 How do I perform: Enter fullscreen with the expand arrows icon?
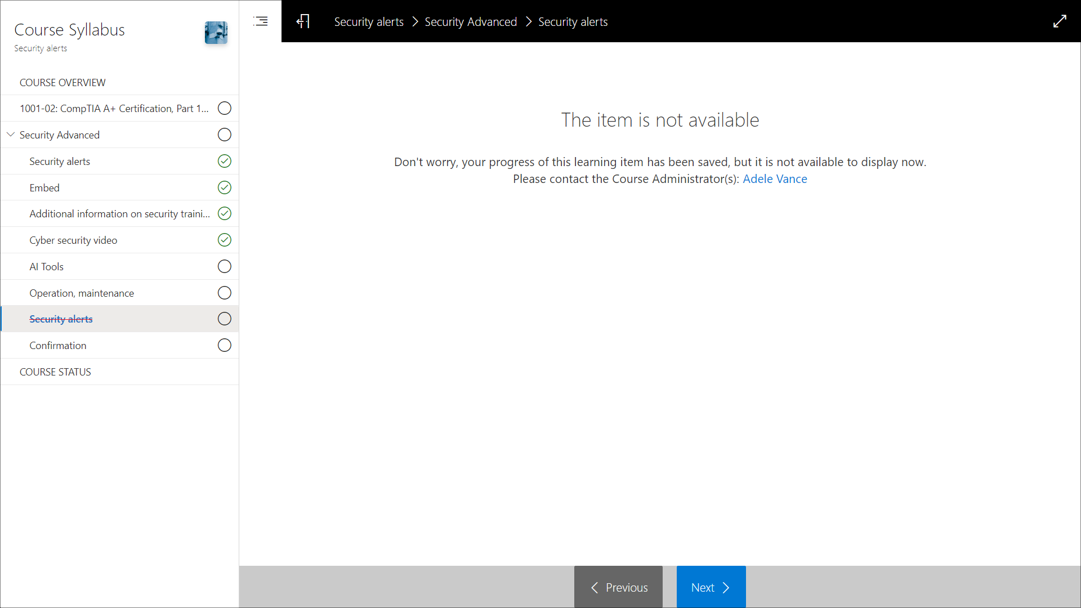[1060, 21]
